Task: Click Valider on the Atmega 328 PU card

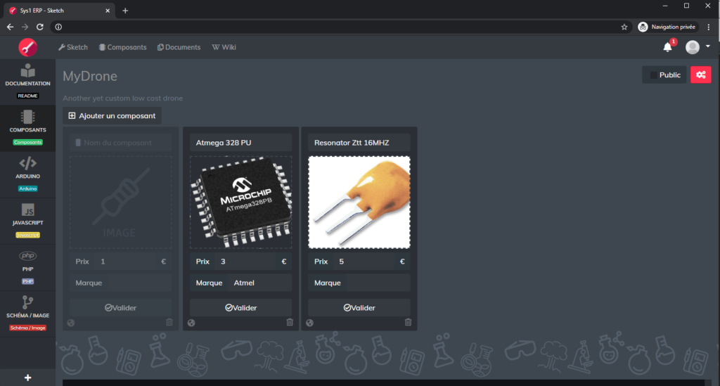Action: tap(240, 307)
